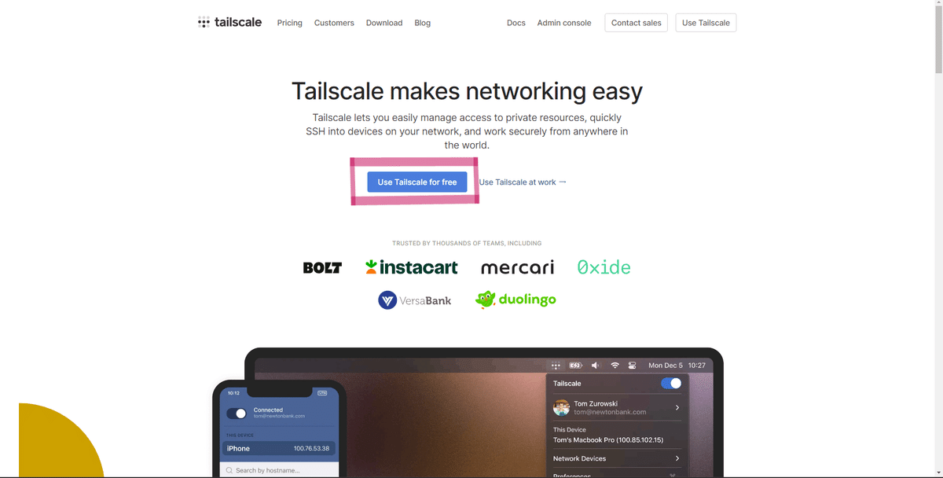Image resolution: width=943 pixels, height=478 pixels.
Task: Click the Duolingo logo
Action: (x=516, y=300)
